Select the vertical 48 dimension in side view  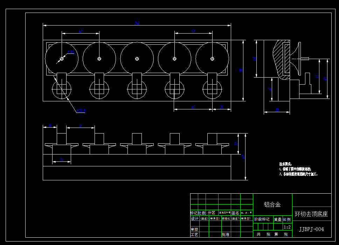pos(254,59)
